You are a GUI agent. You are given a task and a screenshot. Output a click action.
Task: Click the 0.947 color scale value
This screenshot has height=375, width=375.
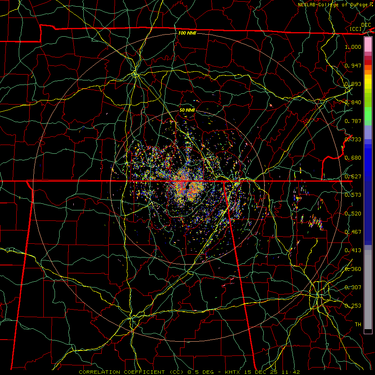(353, 65)
